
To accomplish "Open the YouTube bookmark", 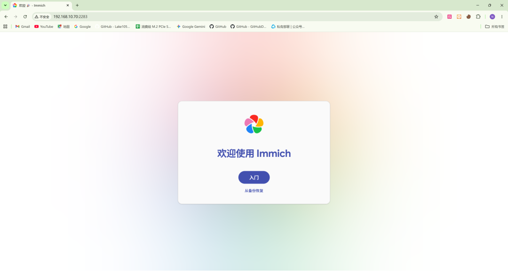I will 44,26.
